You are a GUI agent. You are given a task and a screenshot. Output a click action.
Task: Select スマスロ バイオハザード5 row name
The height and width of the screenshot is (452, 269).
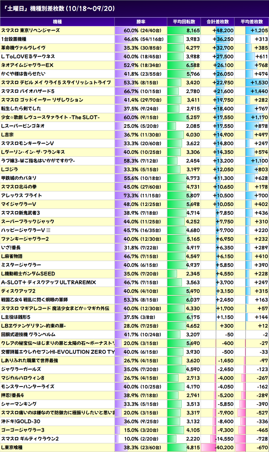28,91
